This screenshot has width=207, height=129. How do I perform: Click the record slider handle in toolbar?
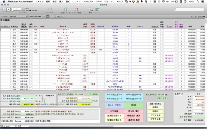(12, 11)
